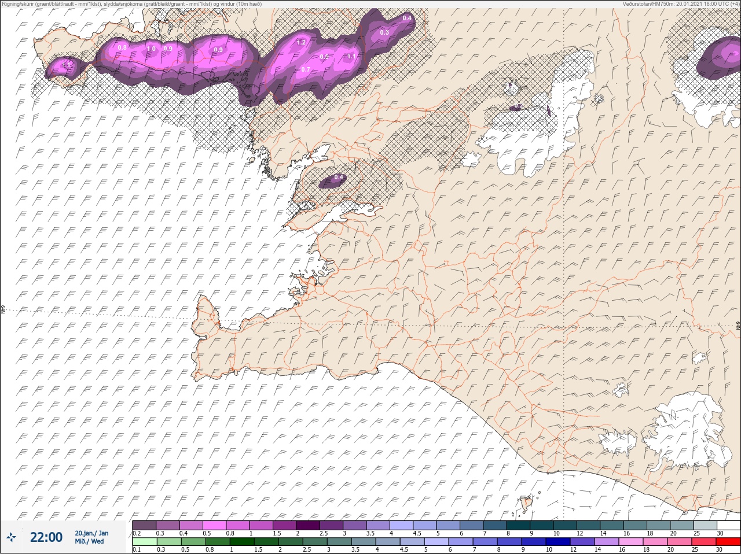
Task: Click the 0.1 label under the lower legend
Action: pyautogui.click(x=136, y=550)
